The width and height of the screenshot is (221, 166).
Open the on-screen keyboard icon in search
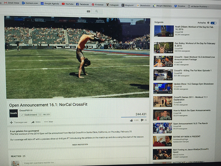coord(88,11)
